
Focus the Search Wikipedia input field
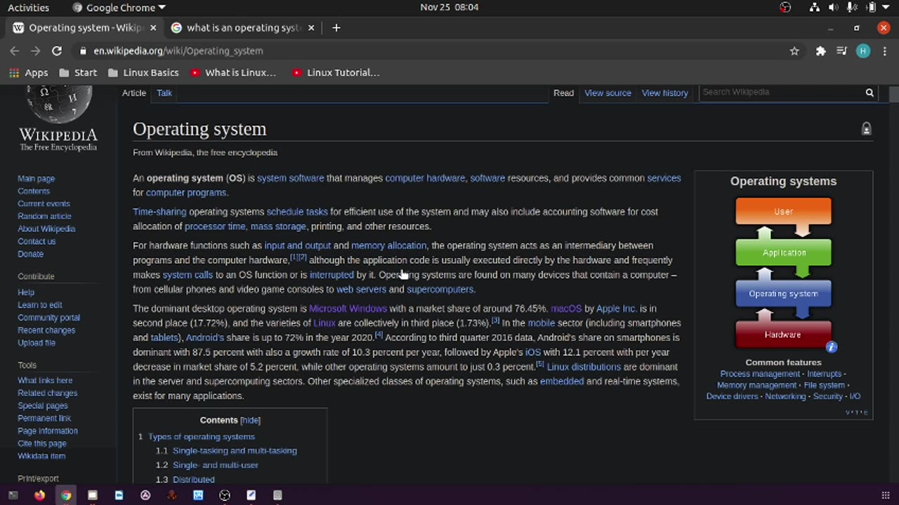780,93
